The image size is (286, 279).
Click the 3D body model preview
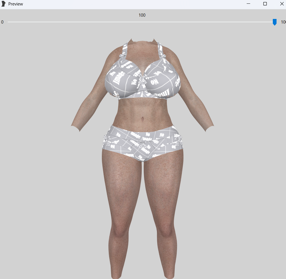[x=142, y=158]
